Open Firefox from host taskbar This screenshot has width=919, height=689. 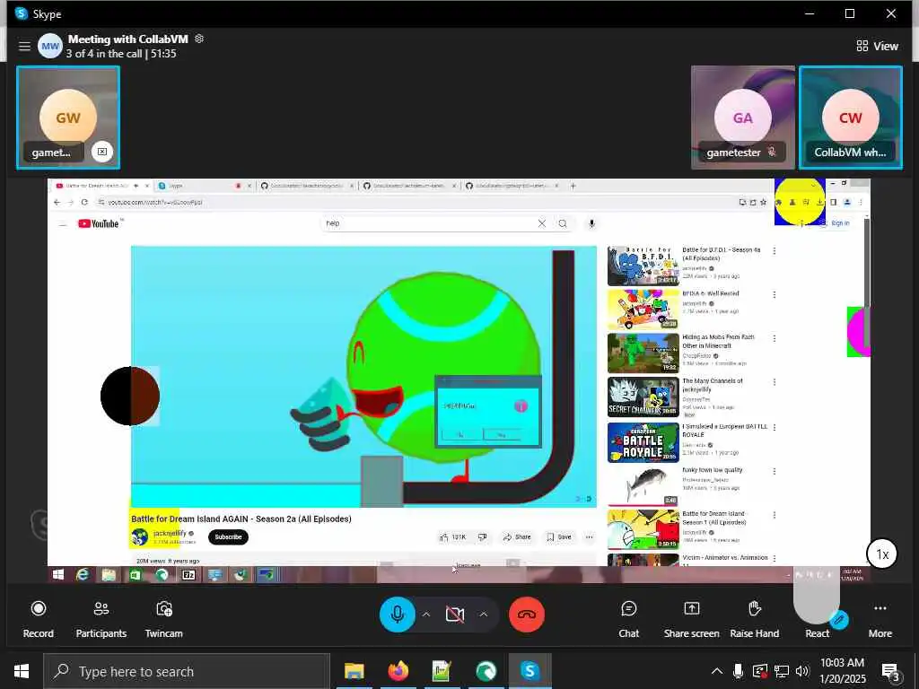click(x=398, y=671)
